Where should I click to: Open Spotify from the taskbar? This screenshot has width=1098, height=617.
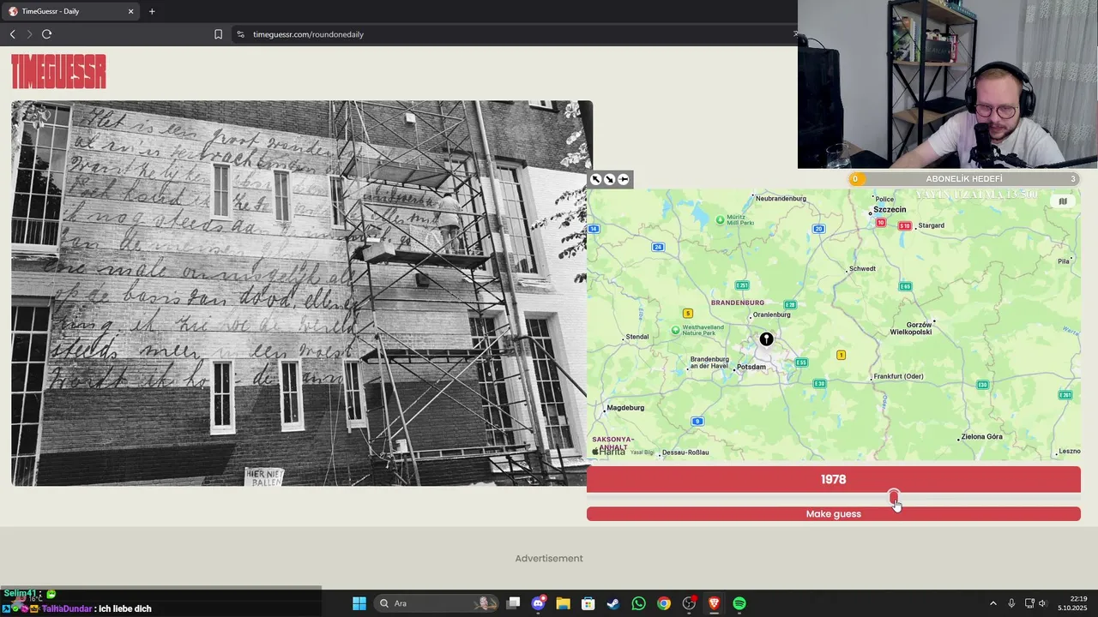[x=739, y=603]
